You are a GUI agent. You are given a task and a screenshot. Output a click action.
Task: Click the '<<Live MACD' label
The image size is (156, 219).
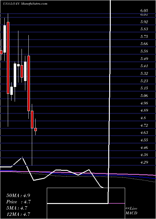tap(131, 211)
